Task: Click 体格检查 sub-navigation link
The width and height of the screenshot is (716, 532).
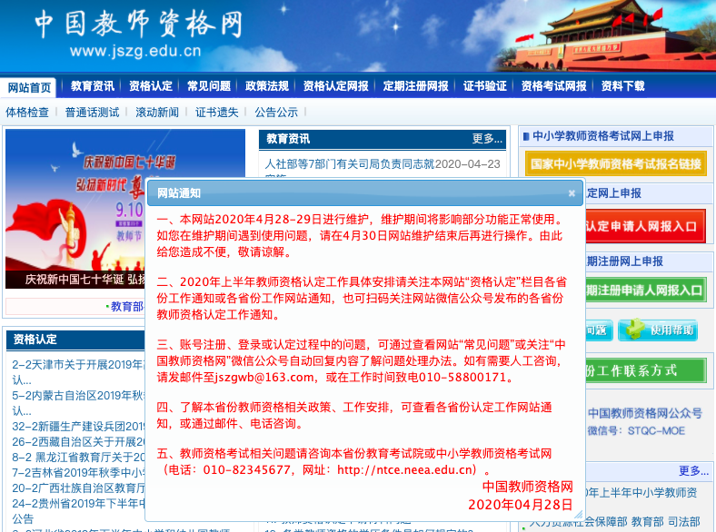Action: (x=27, y=113)
